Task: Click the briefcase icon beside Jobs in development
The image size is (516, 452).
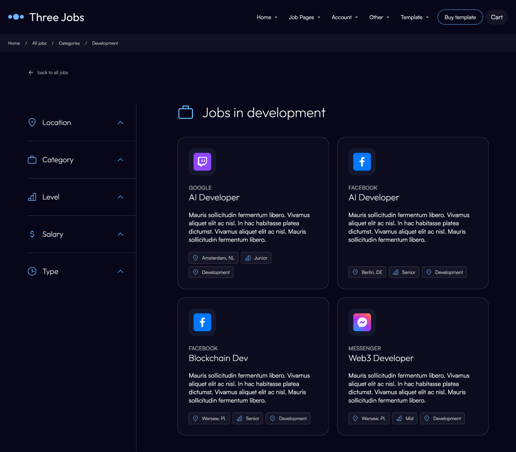Action: [185, 112]
